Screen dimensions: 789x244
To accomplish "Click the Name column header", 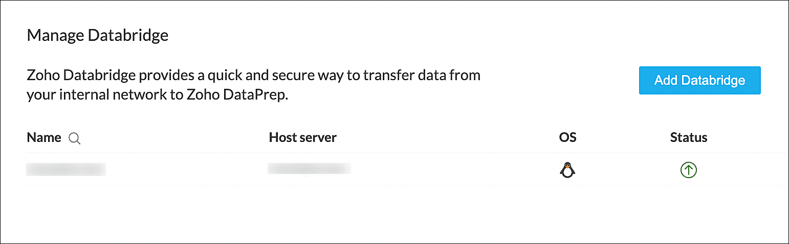I will coord(43,137).
